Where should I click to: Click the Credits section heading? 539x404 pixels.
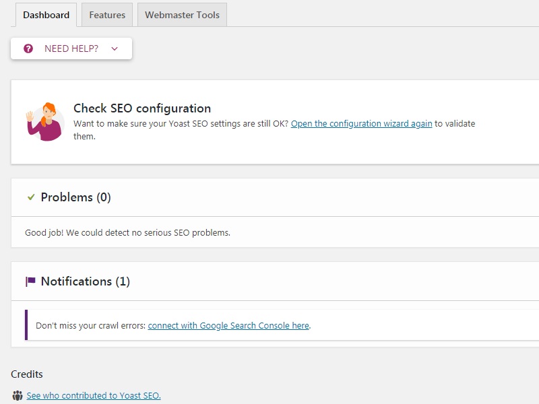[x=26, y=374]
